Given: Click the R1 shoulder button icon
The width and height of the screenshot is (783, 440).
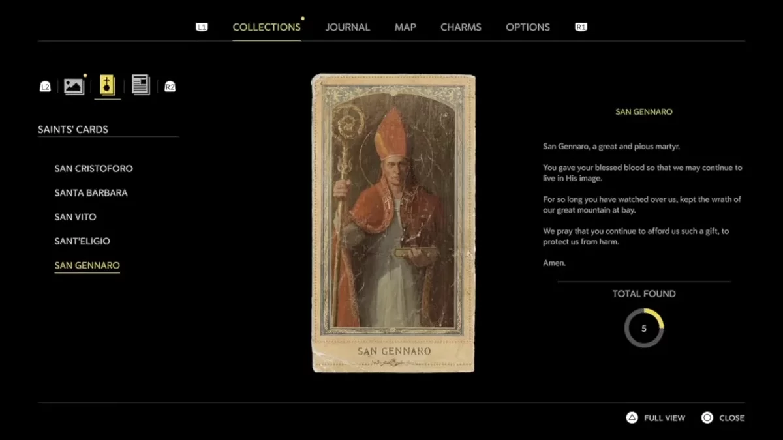Looking at the screenshot, I should (x=581, y=27).
